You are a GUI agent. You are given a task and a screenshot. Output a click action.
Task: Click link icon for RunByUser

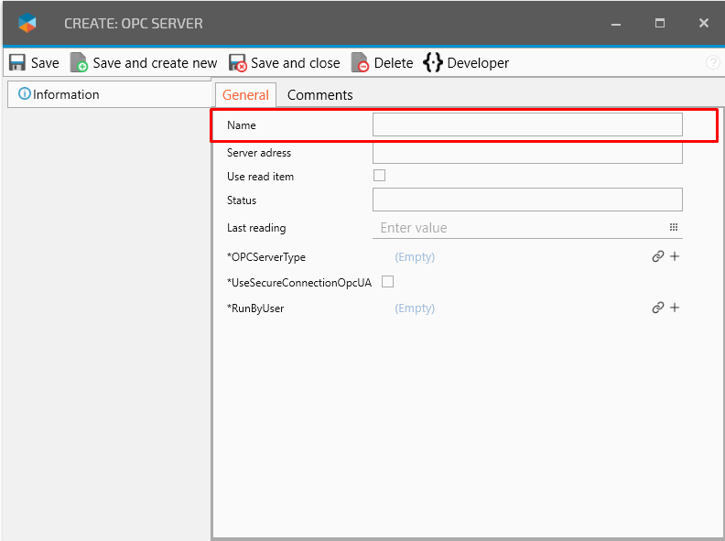657,308
